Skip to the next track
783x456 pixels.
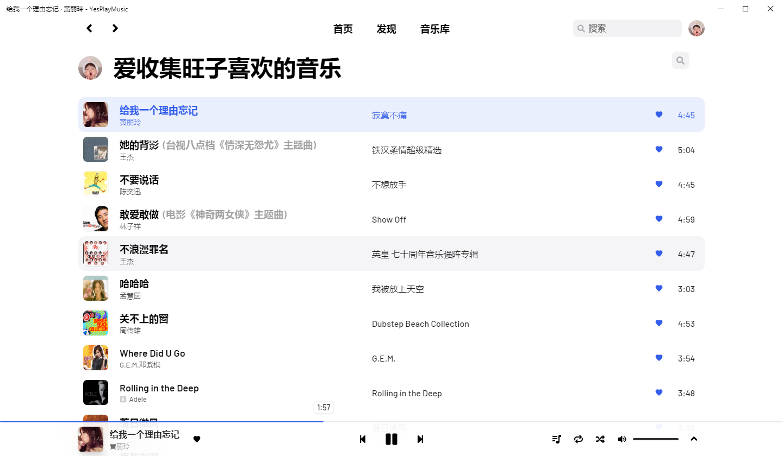coord(420,439)
